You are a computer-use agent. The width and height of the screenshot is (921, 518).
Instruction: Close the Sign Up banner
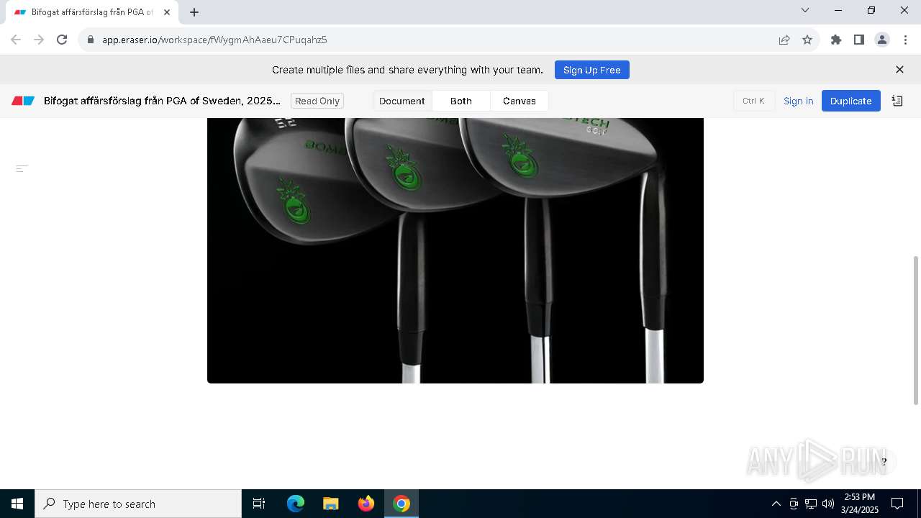point(899,70)
